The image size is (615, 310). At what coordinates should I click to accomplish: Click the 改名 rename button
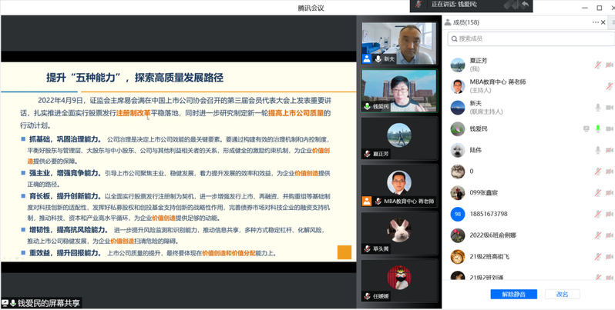tap(562, 295)
